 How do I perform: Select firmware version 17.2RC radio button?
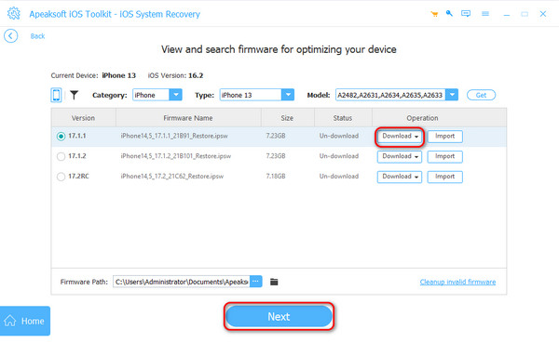[61, 177]
